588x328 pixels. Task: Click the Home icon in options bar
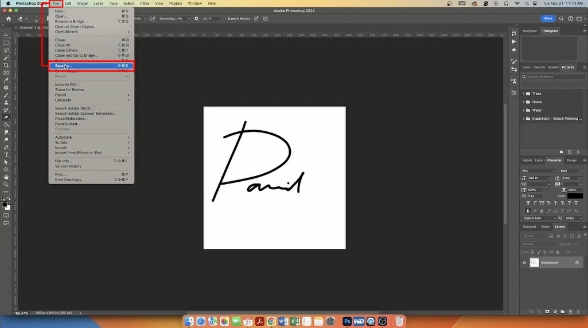[x=9, y=18]
